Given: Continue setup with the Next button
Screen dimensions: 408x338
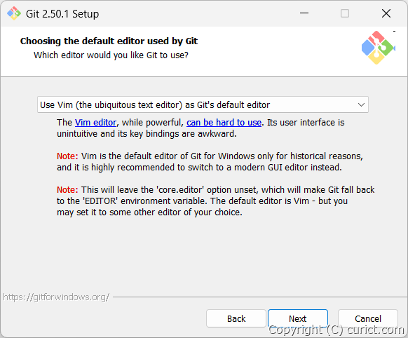Looking at the screenshot, I should pos(298,318).
